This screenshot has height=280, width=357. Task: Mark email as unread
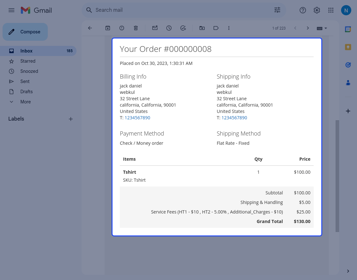pyautogui.click(x=155, y=28)
